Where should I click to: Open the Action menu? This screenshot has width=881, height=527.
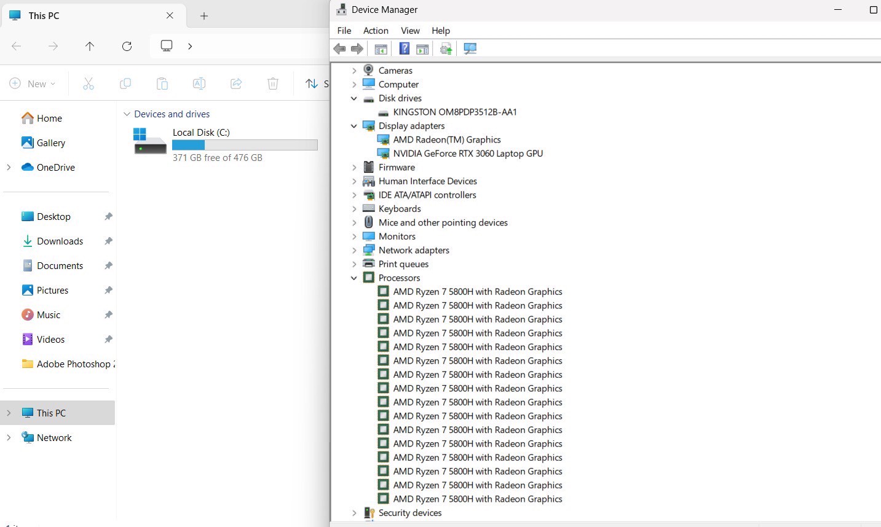click(376, 31)
